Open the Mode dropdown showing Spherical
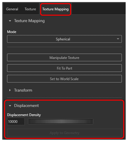 click(64, 39)
